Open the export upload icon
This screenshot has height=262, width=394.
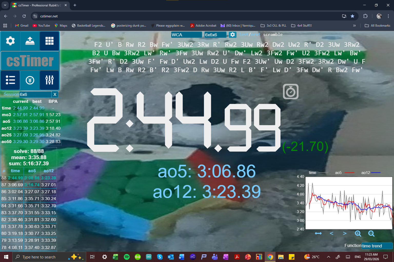30,41
